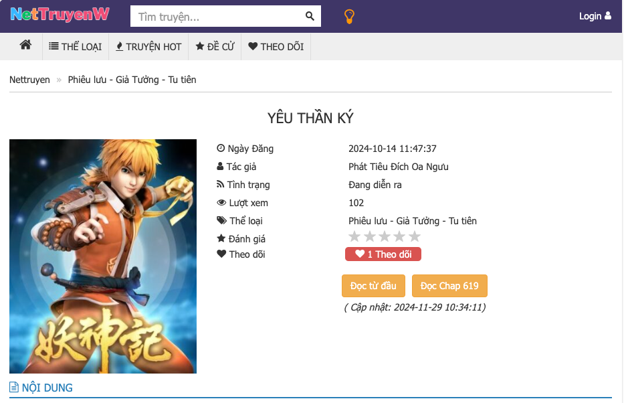Click the home icon in navigation bar

pos(25,46)
